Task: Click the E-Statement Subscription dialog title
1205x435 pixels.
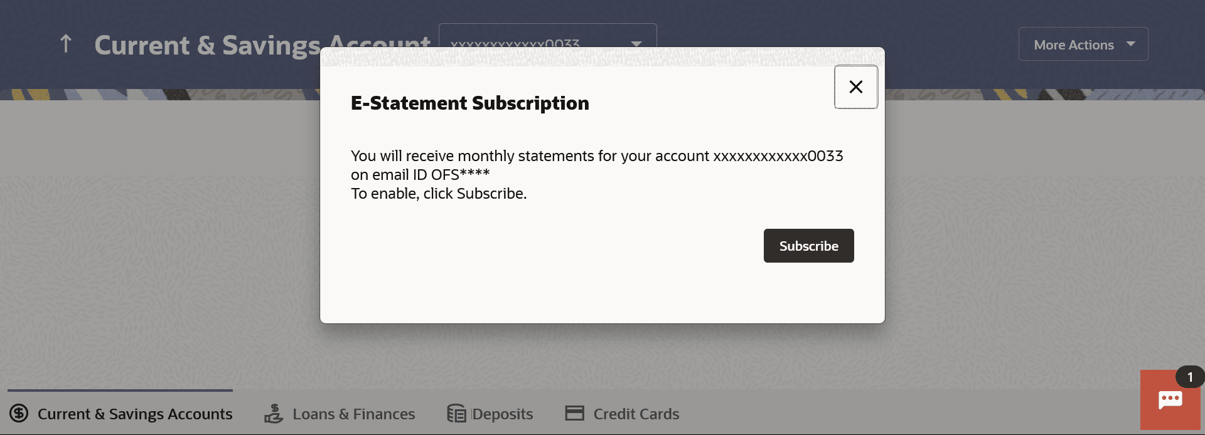Action: click(469, 103)
